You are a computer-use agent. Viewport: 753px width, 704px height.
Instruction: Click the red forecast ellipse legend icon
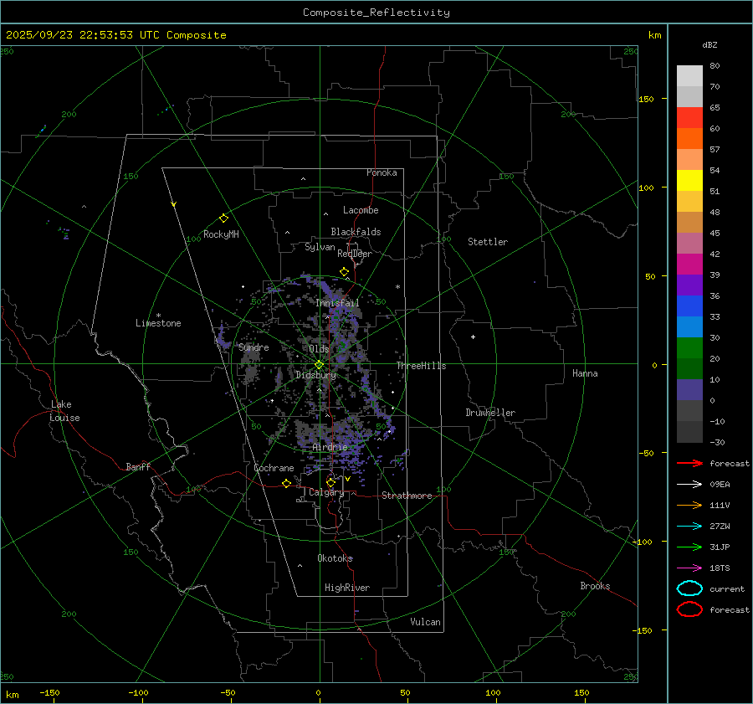[689, 609]
